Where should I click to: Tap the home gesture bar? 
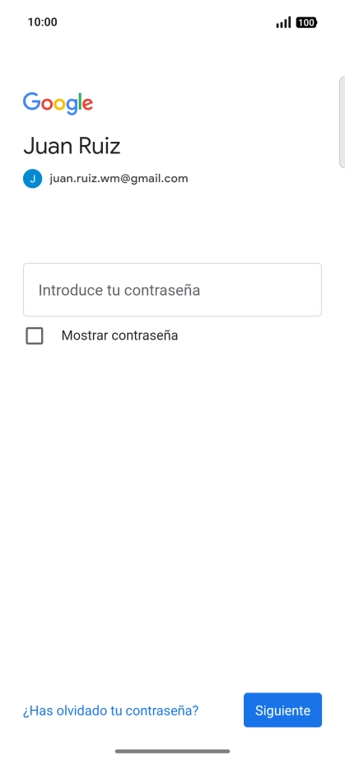(x=172, y=751)
